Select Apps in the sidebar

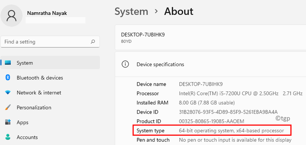(x=50, y=122)
